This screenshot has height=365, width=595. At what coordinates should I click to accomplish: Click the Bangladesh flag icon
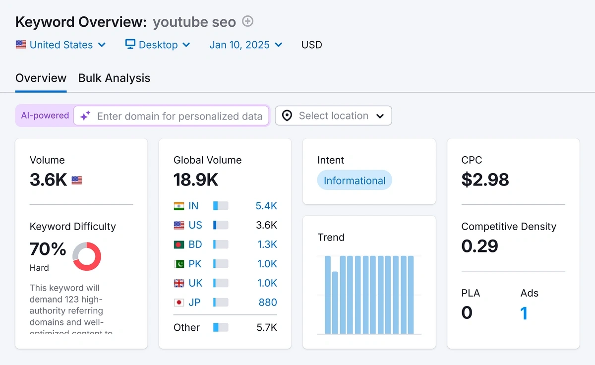[x=179, y=244]
